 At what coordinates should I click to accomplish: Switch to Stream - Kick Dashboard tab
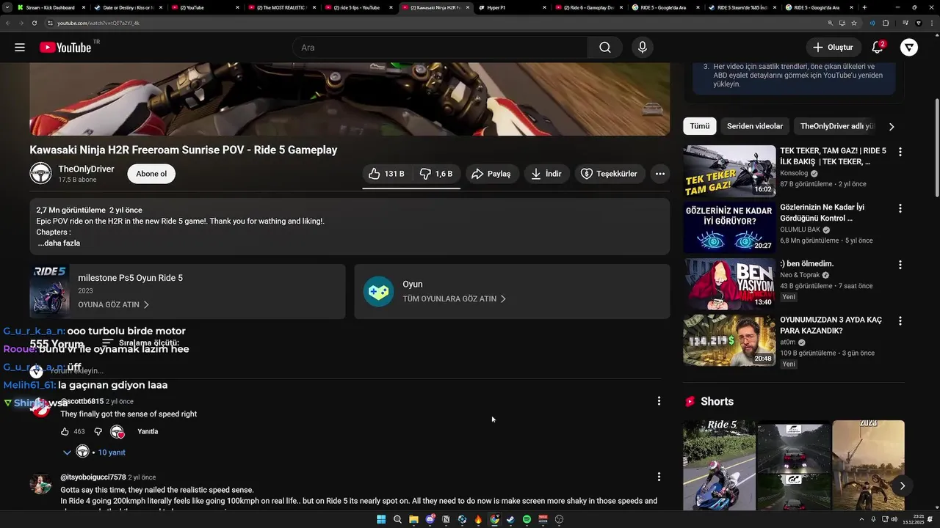50,7
